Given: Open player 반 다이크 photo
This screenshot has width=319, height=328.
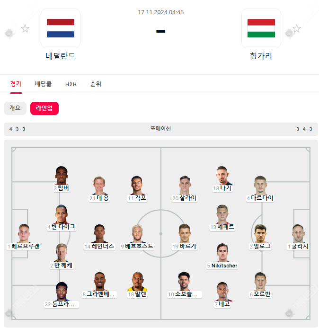Looking at the screenshot, I should 61,214.
